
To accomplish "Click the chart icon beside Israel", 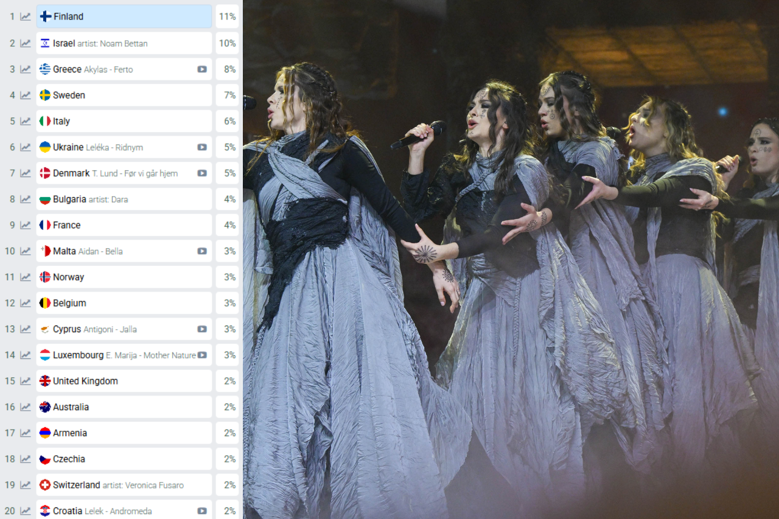I will coord(25,43).
